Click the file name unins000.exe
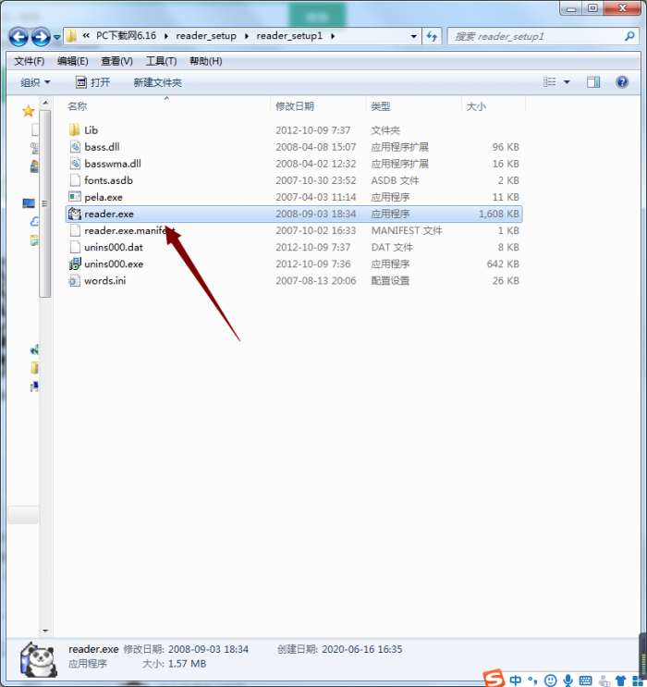This screenshot has width=647, height=687. coord(114,264)
